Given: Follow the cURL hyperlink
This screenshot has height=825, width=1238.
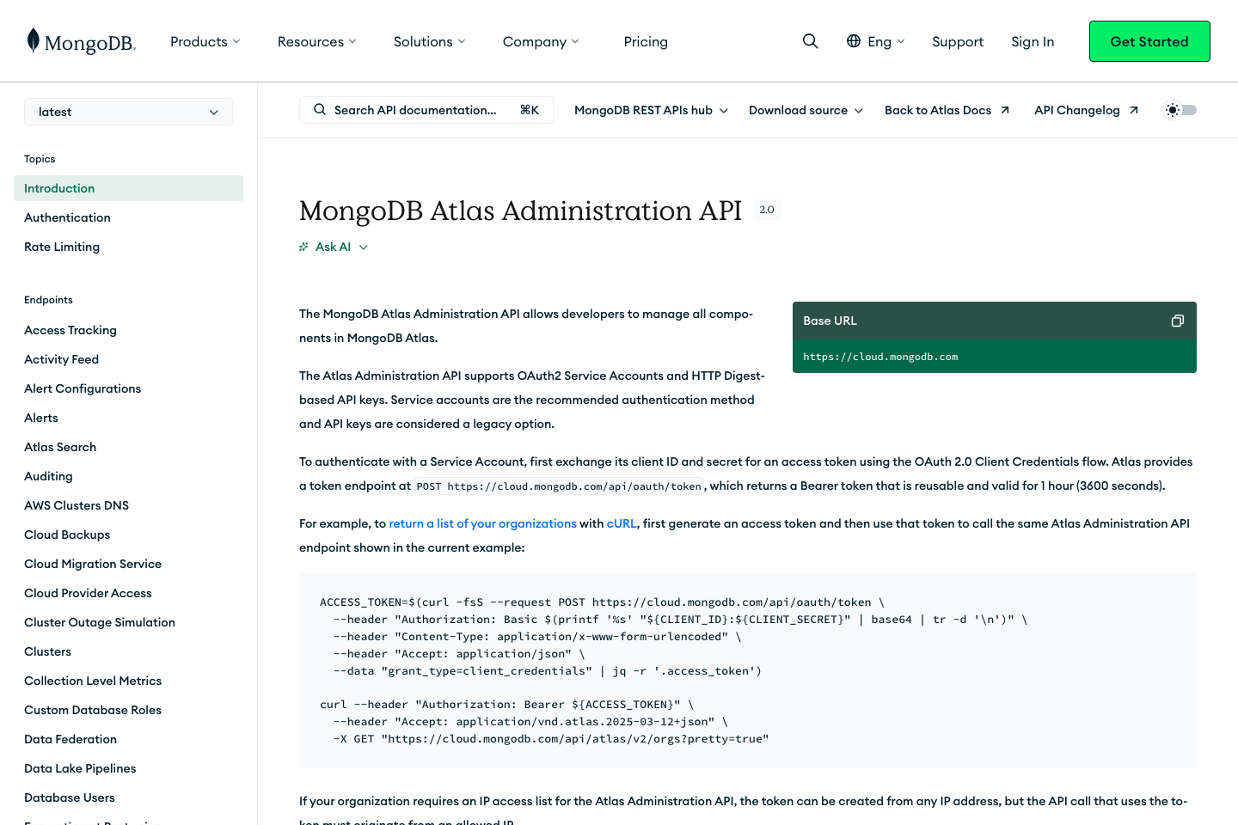Looking at the screenshot, I should (622, 523).
